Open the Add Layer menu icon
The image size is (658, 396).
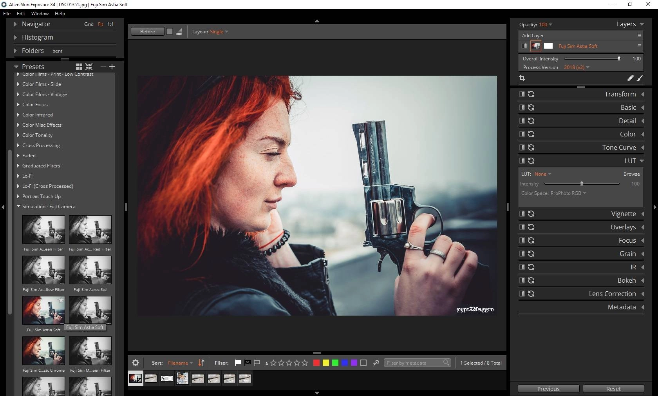point(640,35)
